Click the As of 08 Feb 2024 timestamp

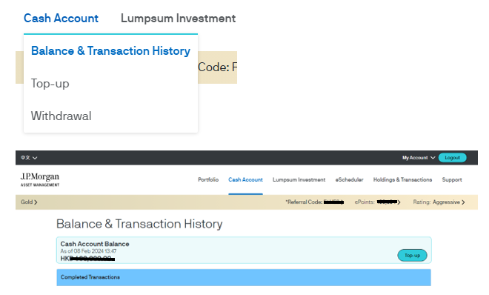click(x=89, y=251)
